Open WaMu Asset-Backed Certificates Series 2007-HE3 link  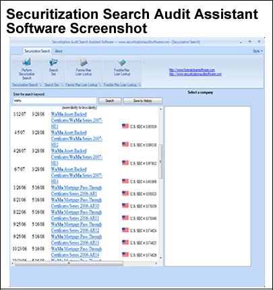(x=77, y=157)
